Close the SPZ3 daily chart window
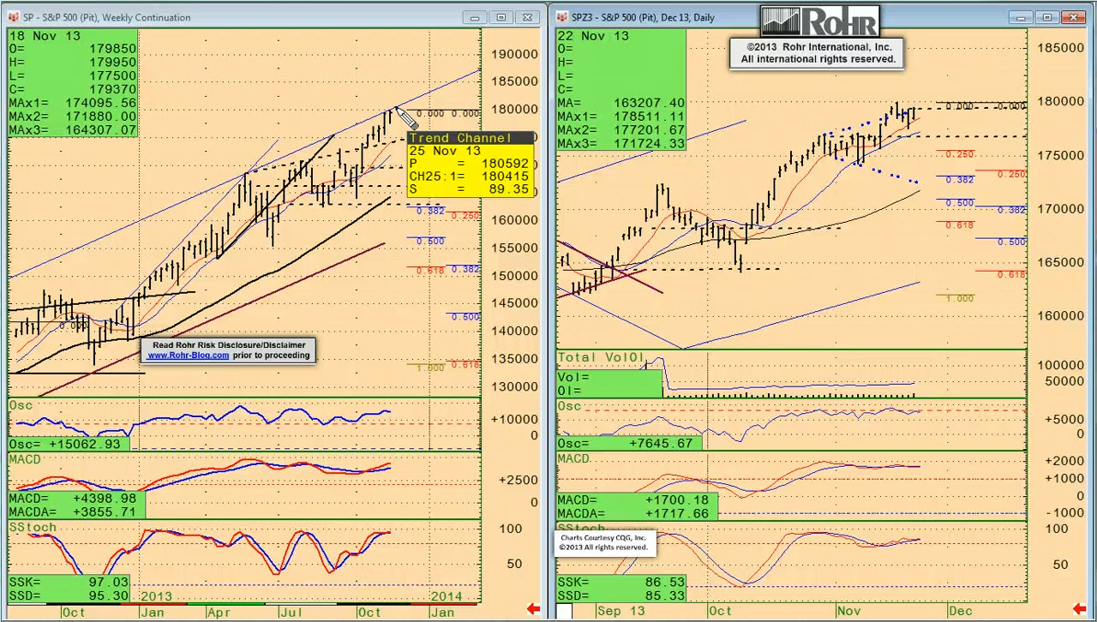Image resolution: width=1097 pixels, height=622 pixels. coord(1073,17)
